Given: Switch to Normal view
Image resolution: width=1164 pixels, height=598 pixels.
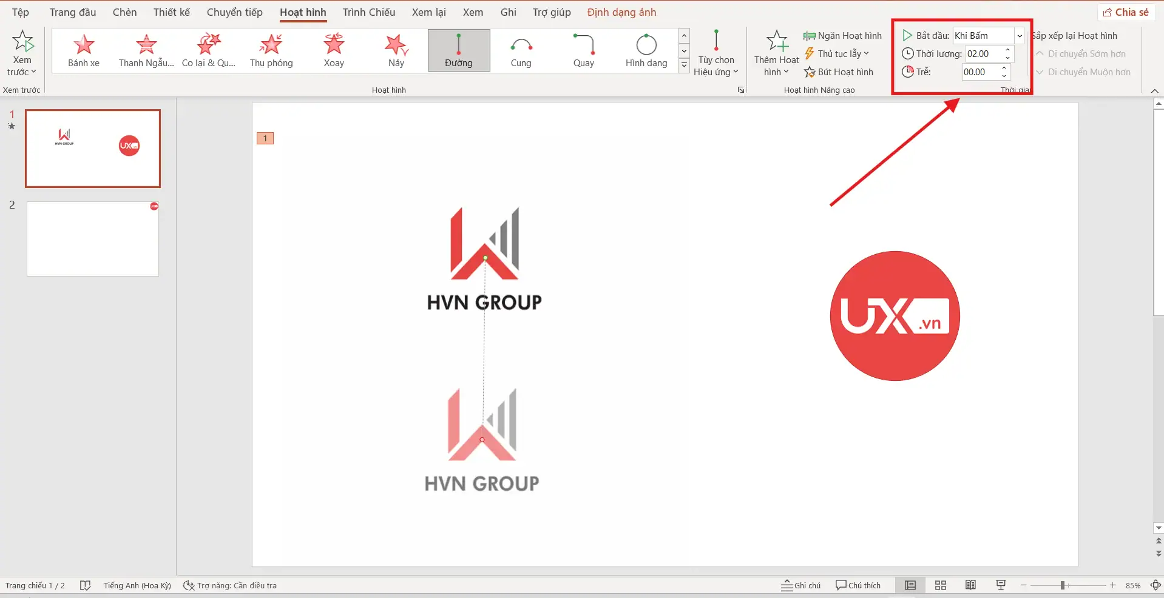Looking at the screenshot, I should click(x=910, y=585).
